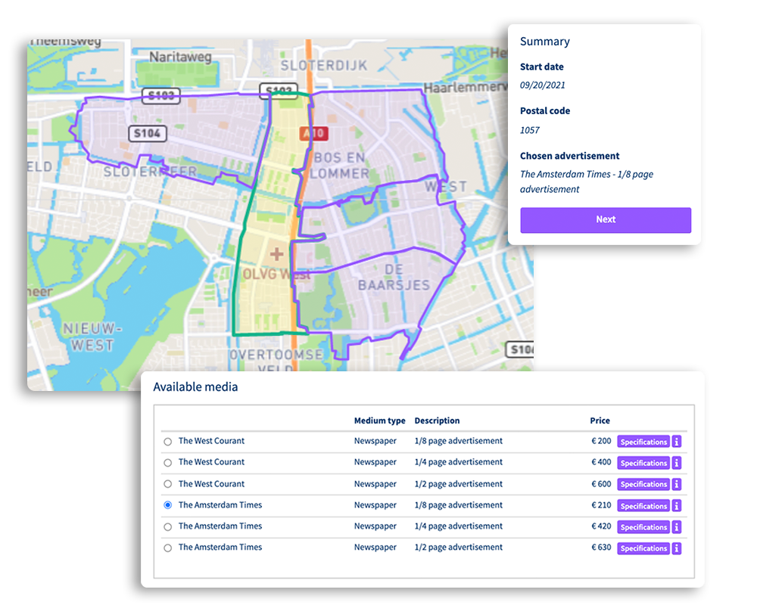Select The Amsterdam Times 1/4 page radio button
The height and width of the screenshot is (605, 757).
click(167, 527)
